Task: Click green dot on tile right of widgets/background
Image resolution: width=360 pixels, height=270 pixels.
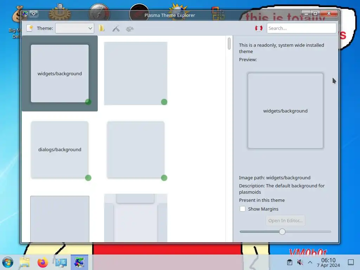Action: 164,102
